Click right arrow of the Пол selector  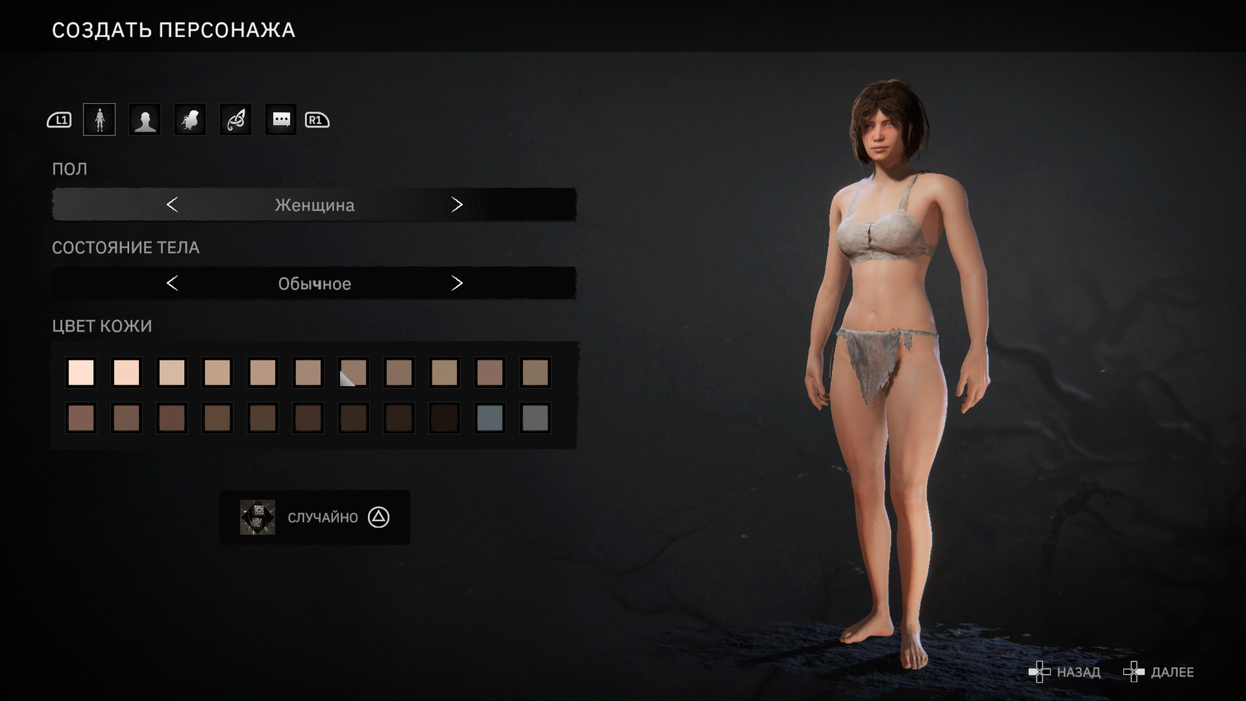point(457,204)
